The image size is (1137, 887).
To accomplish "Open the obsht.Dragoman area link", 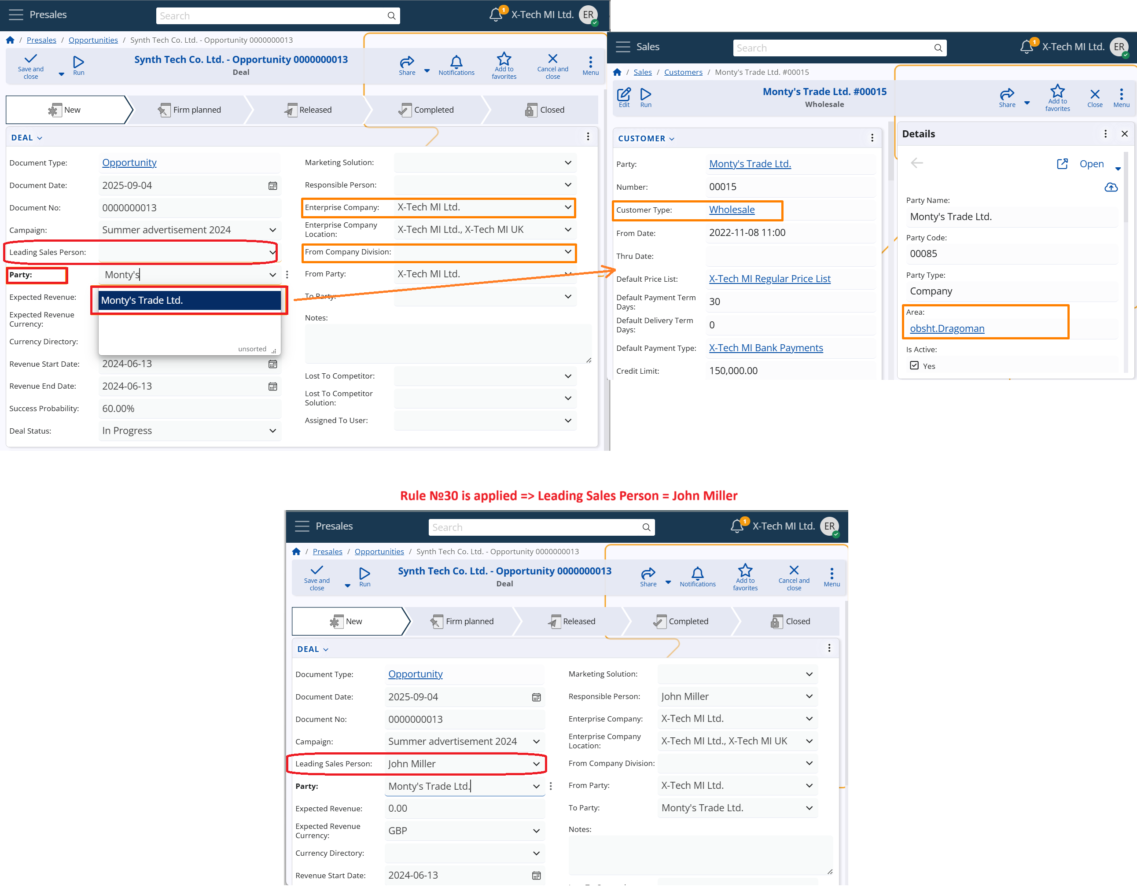I will pos(946,328).
